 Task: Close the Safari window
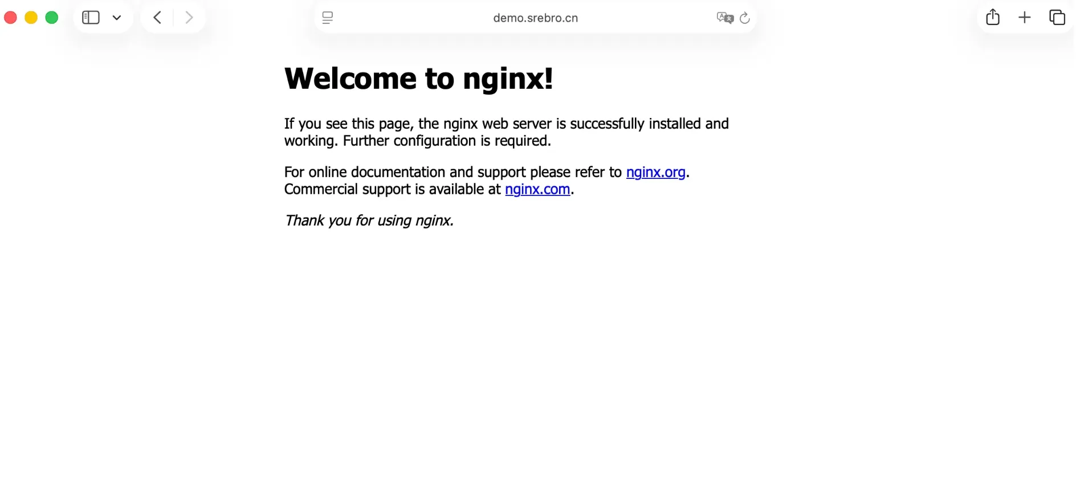tap(10, 18)
